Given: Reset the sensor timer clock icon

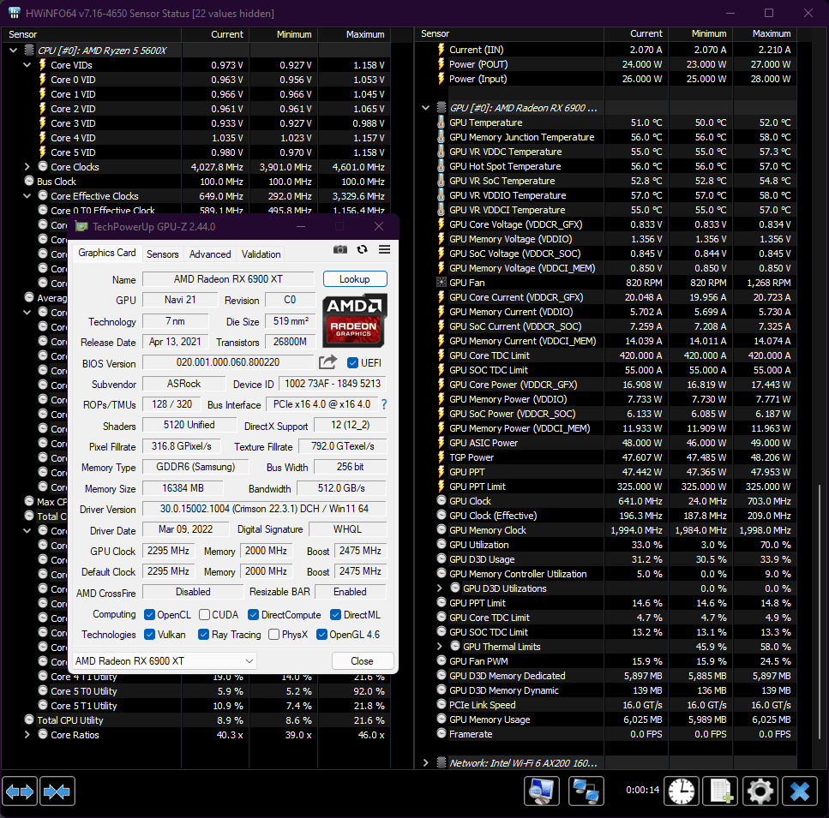Looking at the screenshot, I should point(682,791).
